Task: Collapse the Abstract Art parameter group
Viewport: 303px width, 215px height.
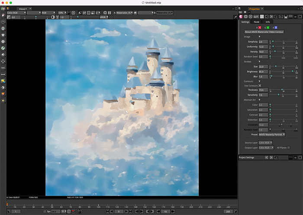Action: (259, 100)
